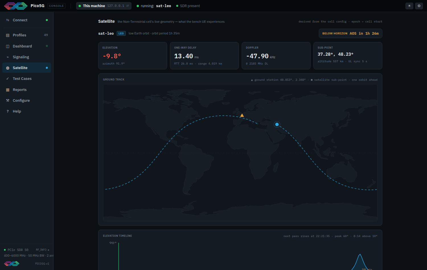Expand the RF_INFO details
Viewport: 427px width, 270px height.
[x=42, y=250]
